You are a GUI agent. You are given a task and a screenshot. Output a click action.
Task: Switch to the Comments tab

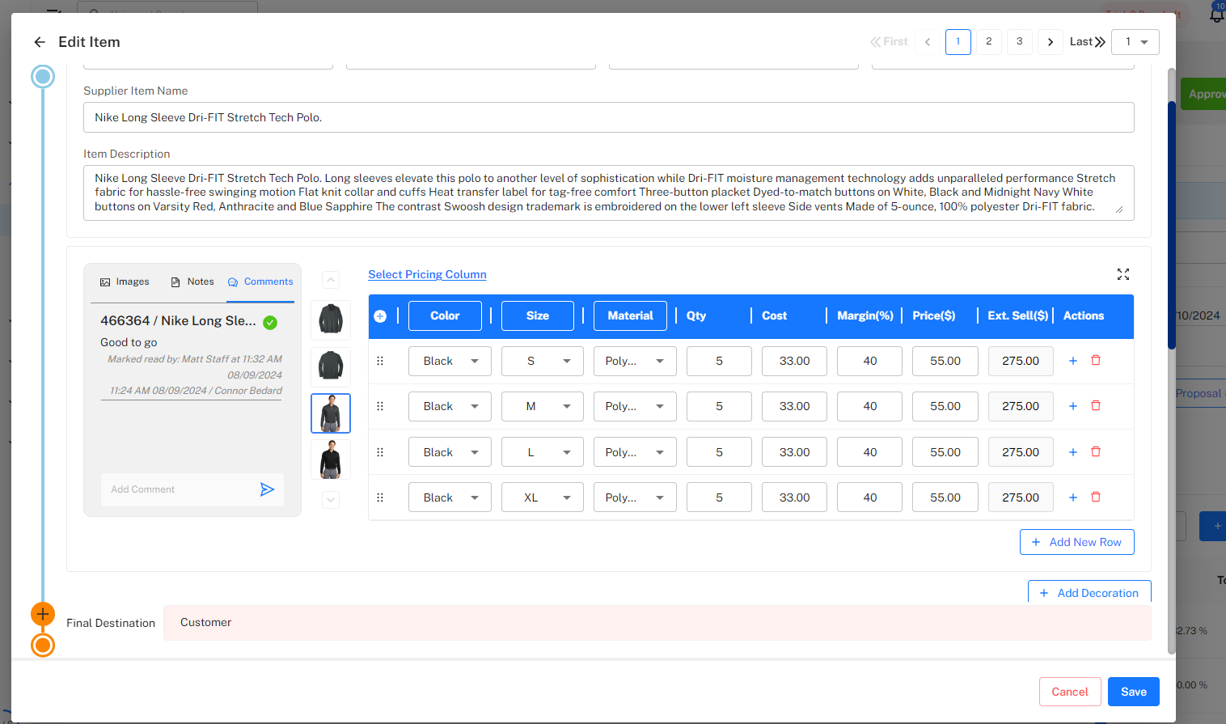coord(260,282)
